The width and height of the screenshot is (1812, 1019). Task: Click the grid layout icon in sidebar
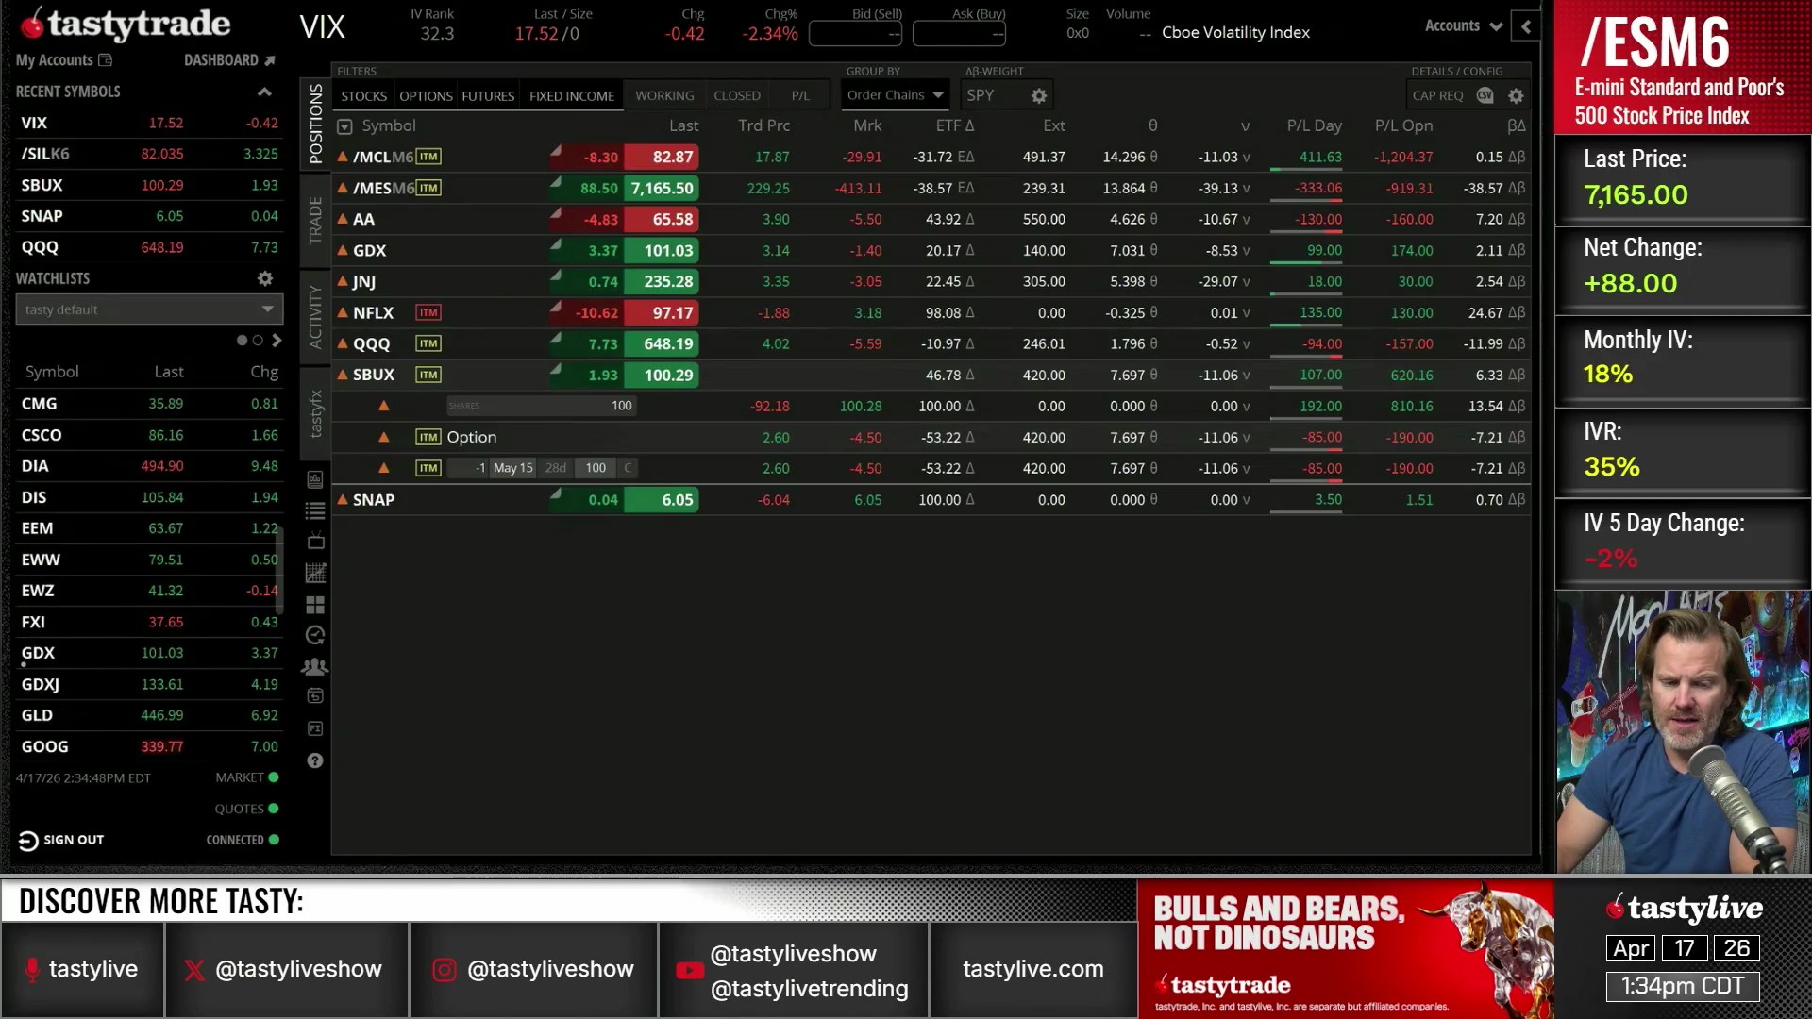tap(315, 605)
